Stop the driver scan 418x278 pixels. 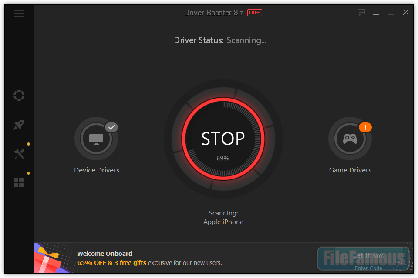(x=223, y=139)
